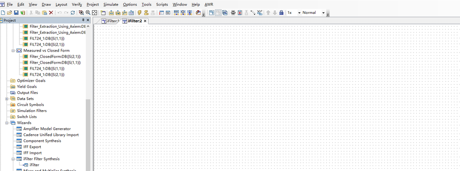Open the Draw menu
This screenshot has width=460, height=171.
[x=46, y=5]
